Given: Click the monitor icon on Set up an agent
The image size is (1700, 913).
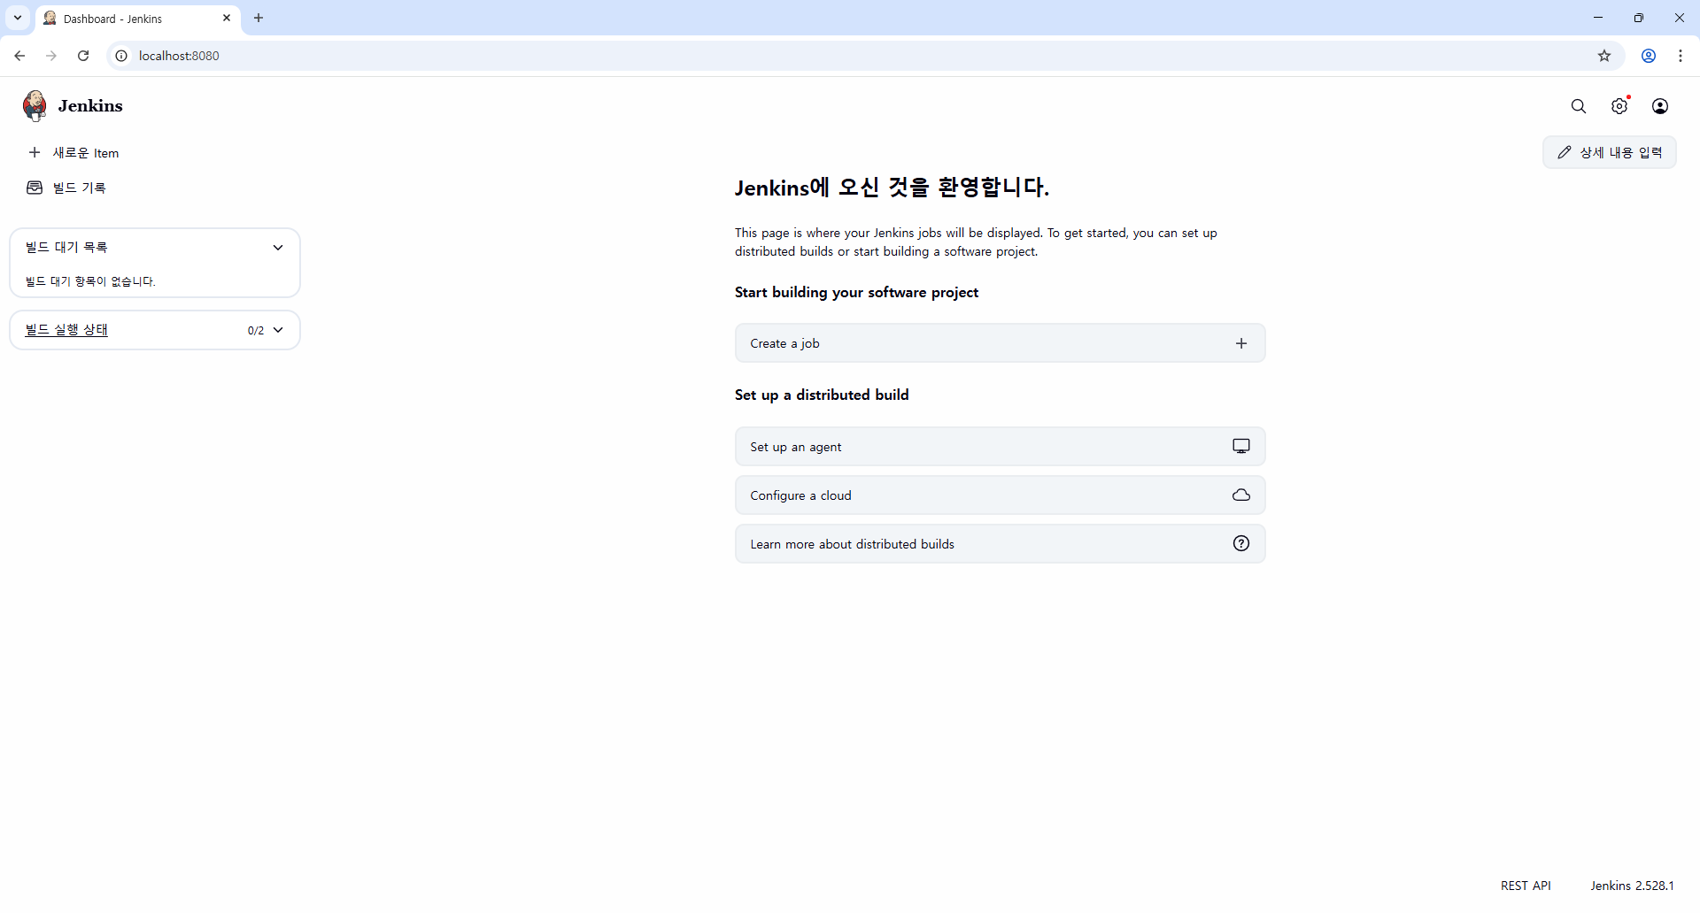Looking at the screenshot, I should click(1241, 447).
